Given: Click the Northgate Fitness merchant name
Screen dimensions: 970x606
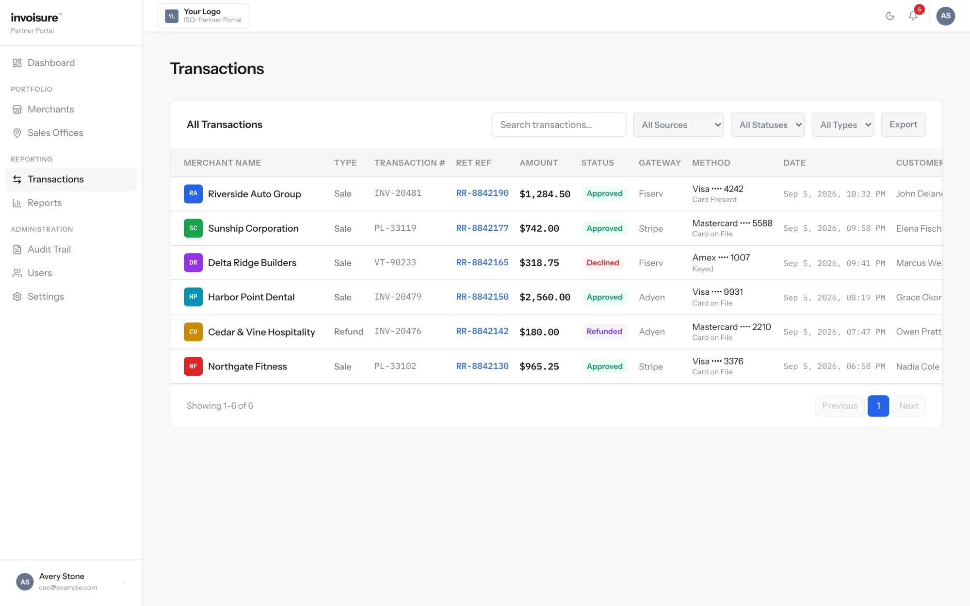Looking at the screenshot, I should (x=247, y=367).
